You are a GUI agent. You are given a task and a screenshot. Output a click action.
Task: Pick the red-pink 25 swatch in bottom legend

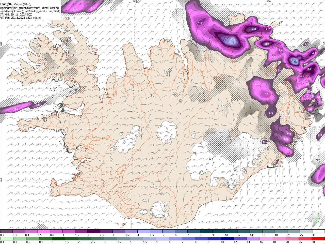[x=305, y=238]
